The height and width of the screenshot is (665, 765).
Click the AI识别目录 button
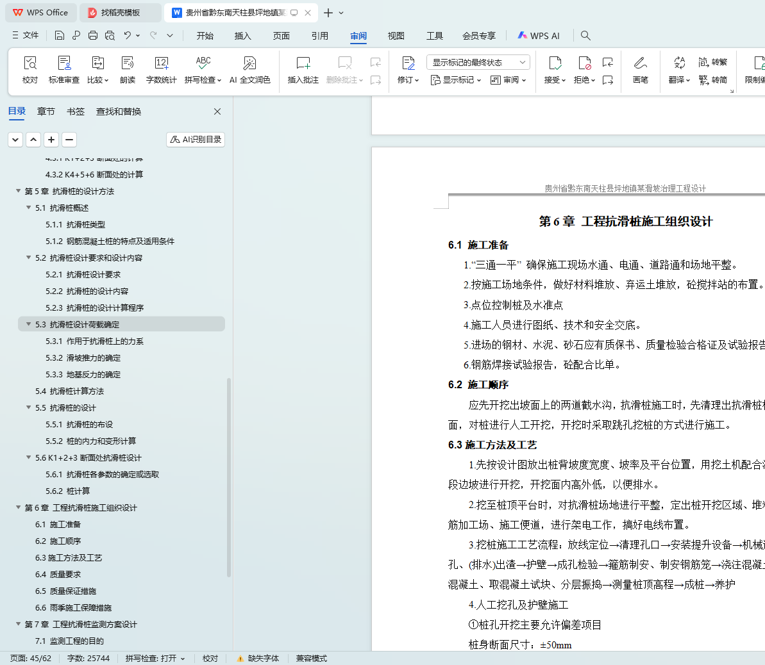point(195,140)
